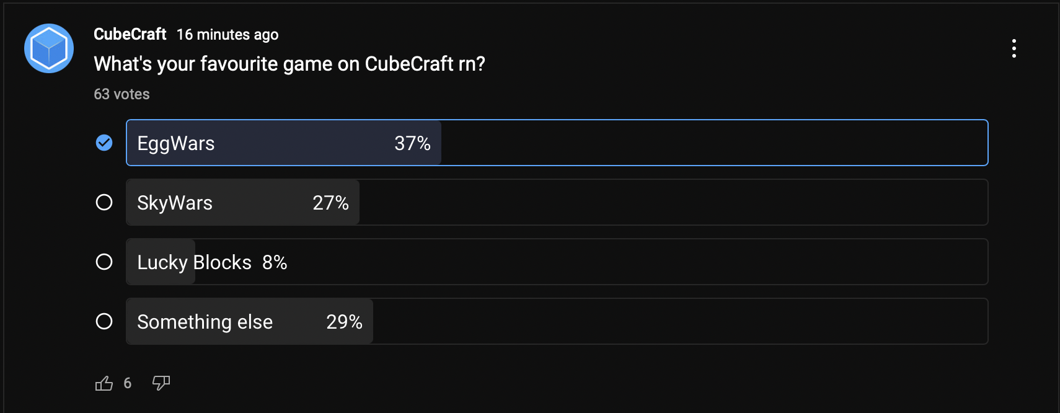Open the CubeCraft channel name link
Screen dimensions: 1060x413
pos(130,34)
